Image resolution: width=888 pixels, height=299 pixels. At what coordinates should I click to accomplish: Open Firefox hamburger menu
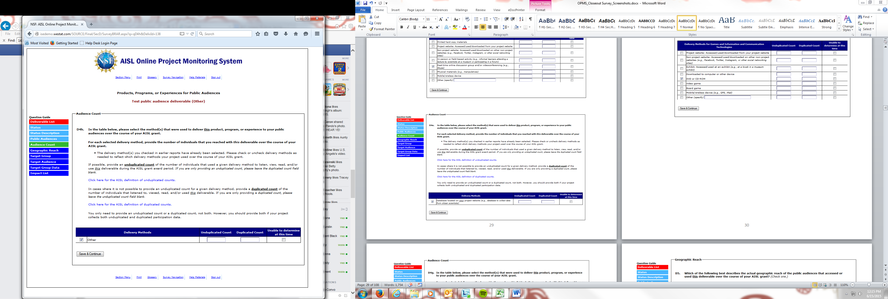click(x=317, y=34)
